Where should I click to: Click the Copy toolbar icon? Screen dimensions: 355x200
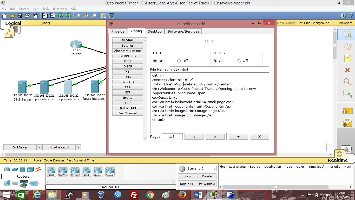[x=45, y=16]
